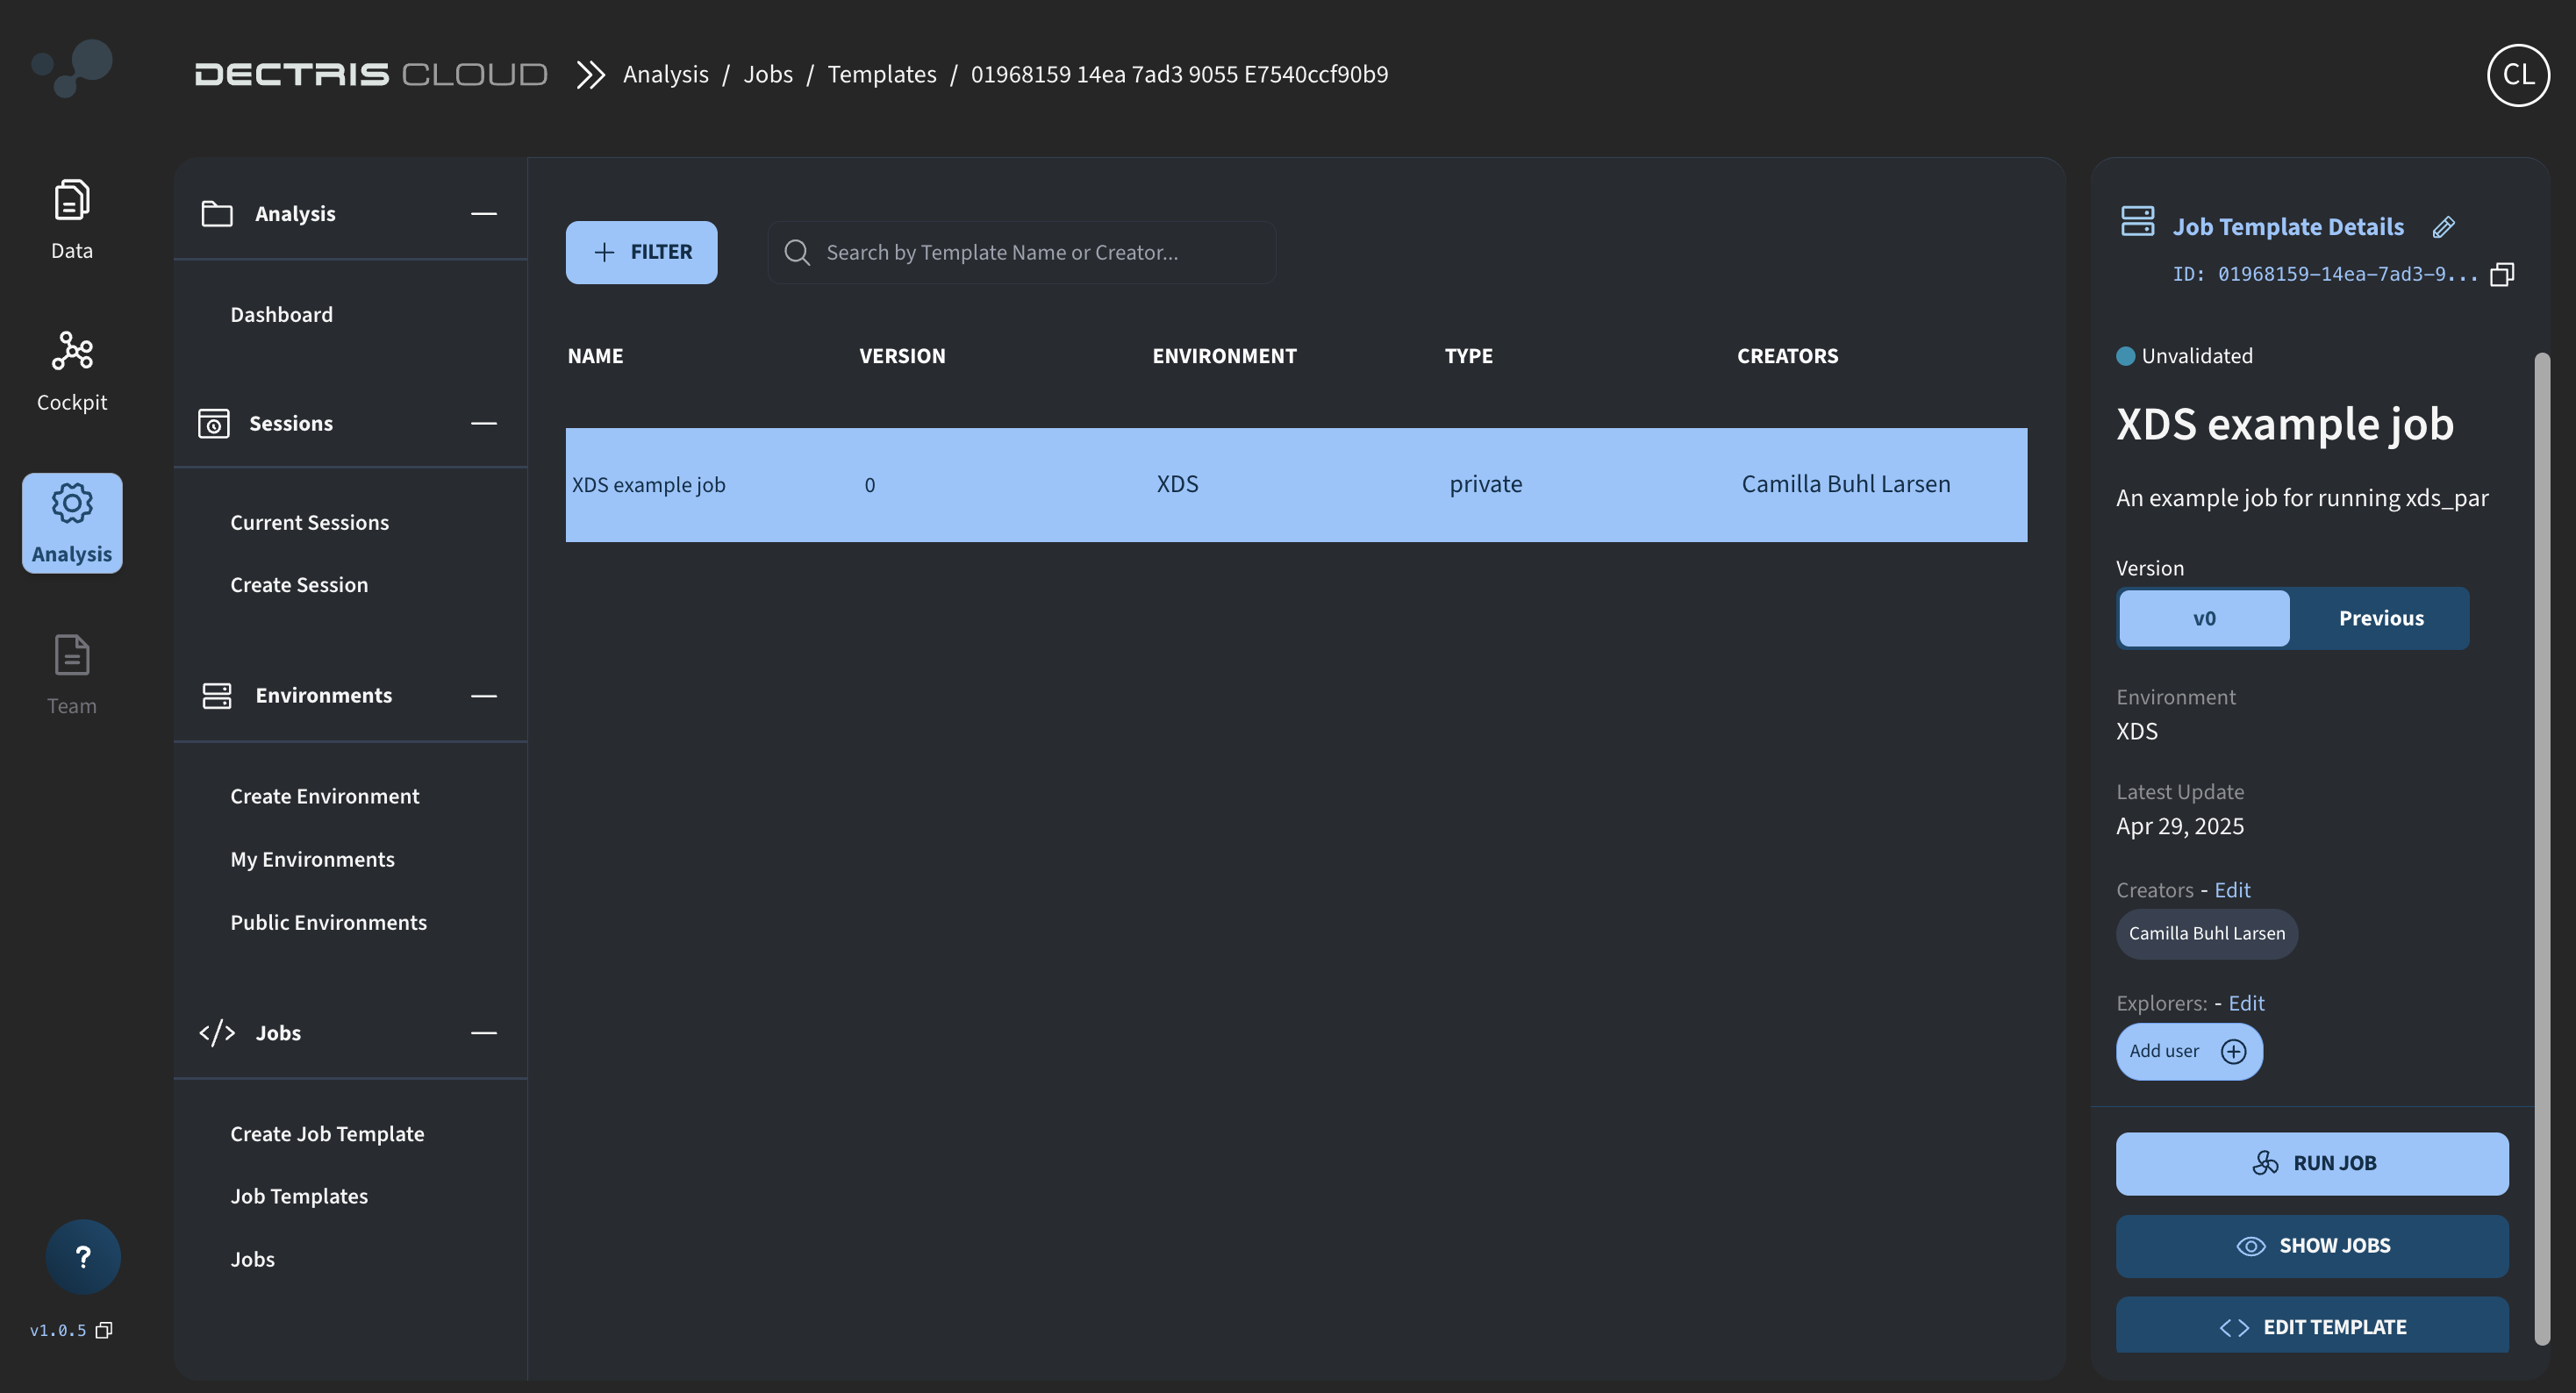Open Dashboard in navigation
Screen dimensions: 2576x1393
[281, 315]
